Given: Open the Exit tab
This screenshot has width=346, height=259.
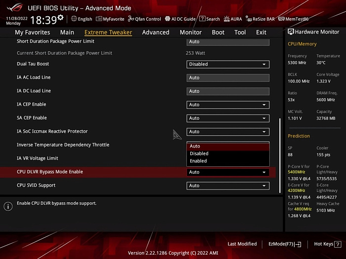Looking at the screenshot, I should (x=261, y=33).
